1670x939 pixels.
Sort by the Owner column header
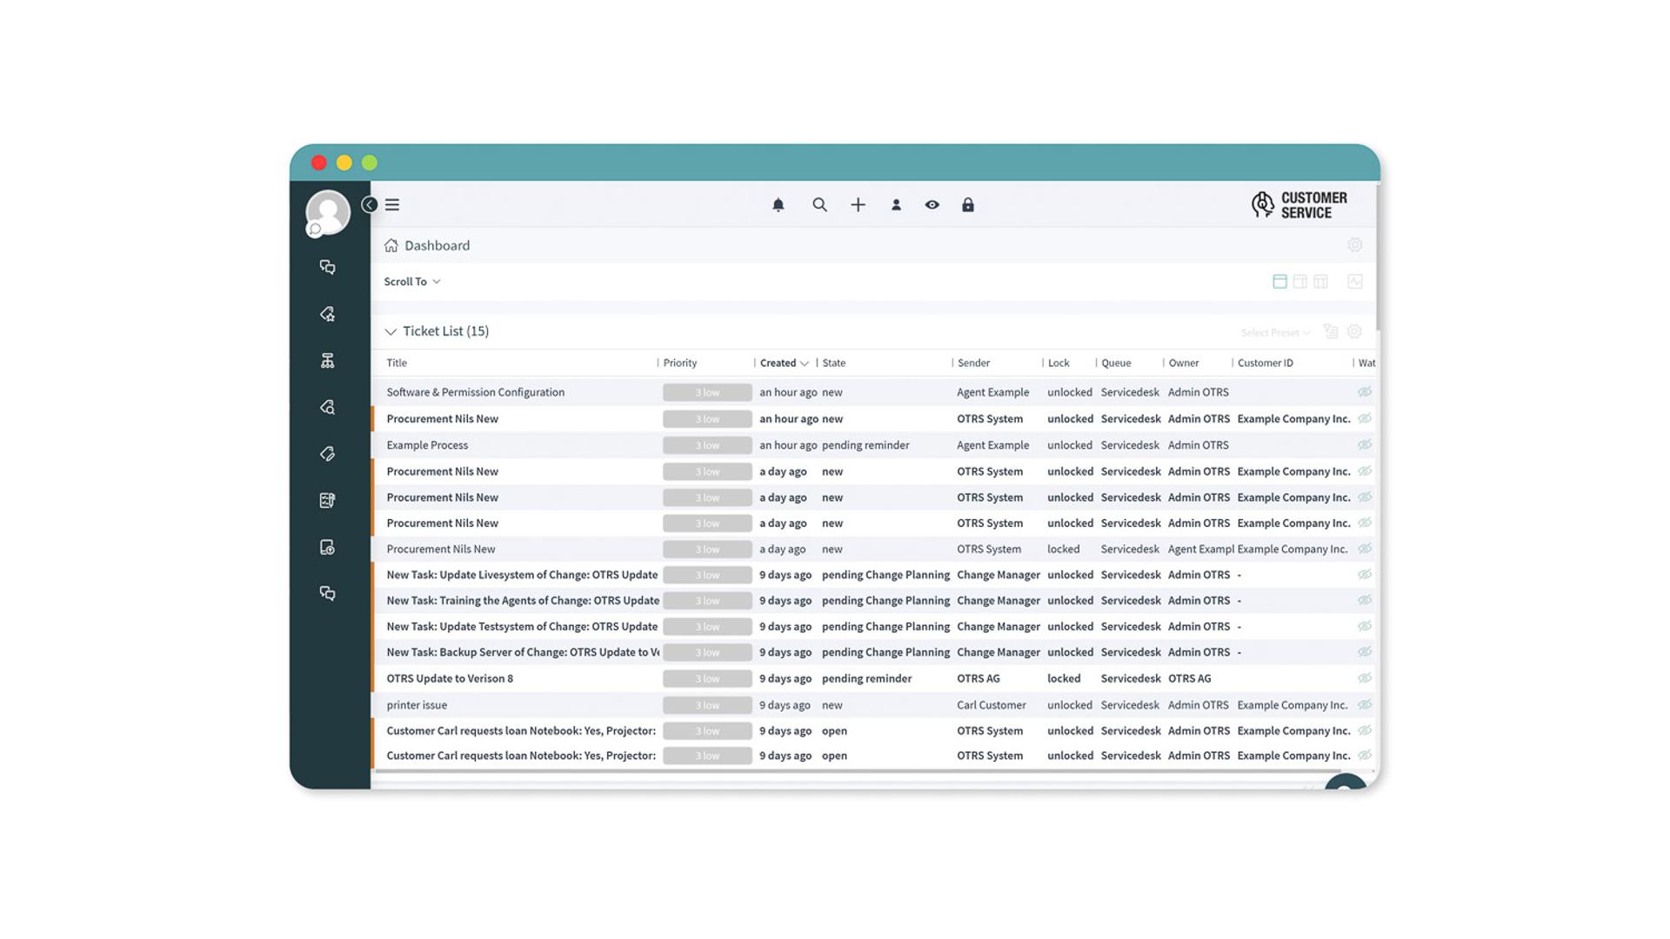click(x=1184, y=363)
